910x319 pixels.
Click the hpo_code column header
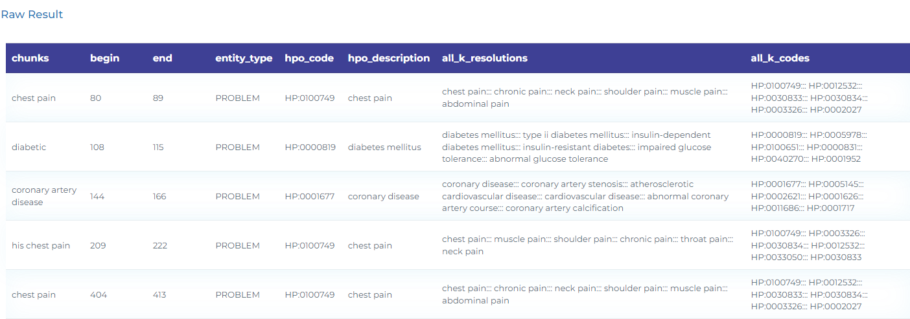309,58
